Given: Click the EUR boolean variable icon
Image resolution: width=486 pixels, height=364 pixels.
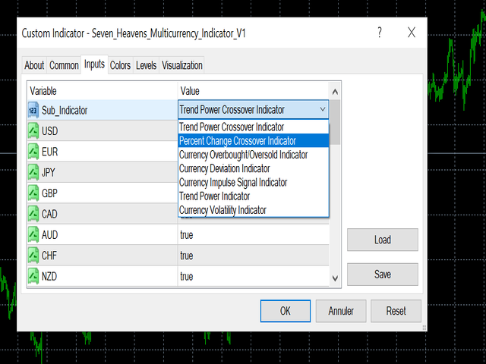Looking at the screenshot, I should (x=33, y=152).
